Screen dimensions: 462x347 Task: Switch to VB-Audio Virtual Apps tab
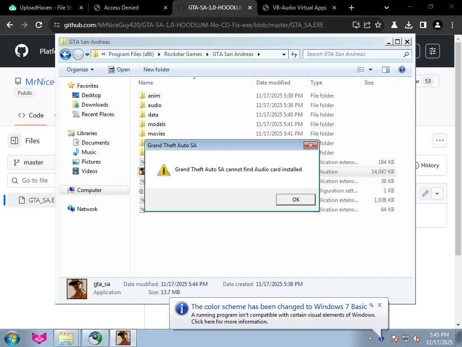click(299, 8)
